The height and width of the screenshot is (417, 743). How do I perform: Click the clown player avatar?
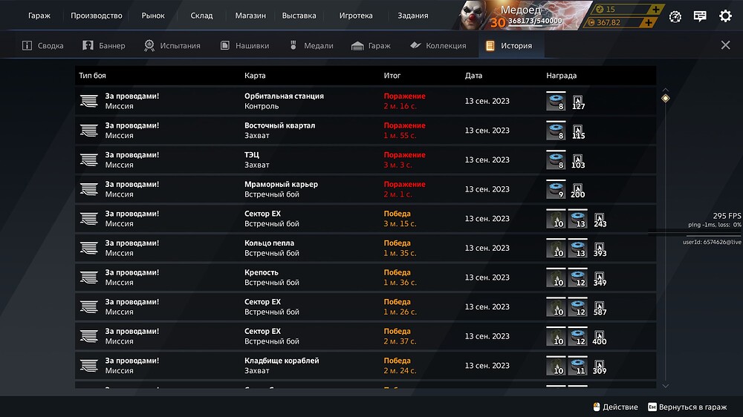(474, 15)
